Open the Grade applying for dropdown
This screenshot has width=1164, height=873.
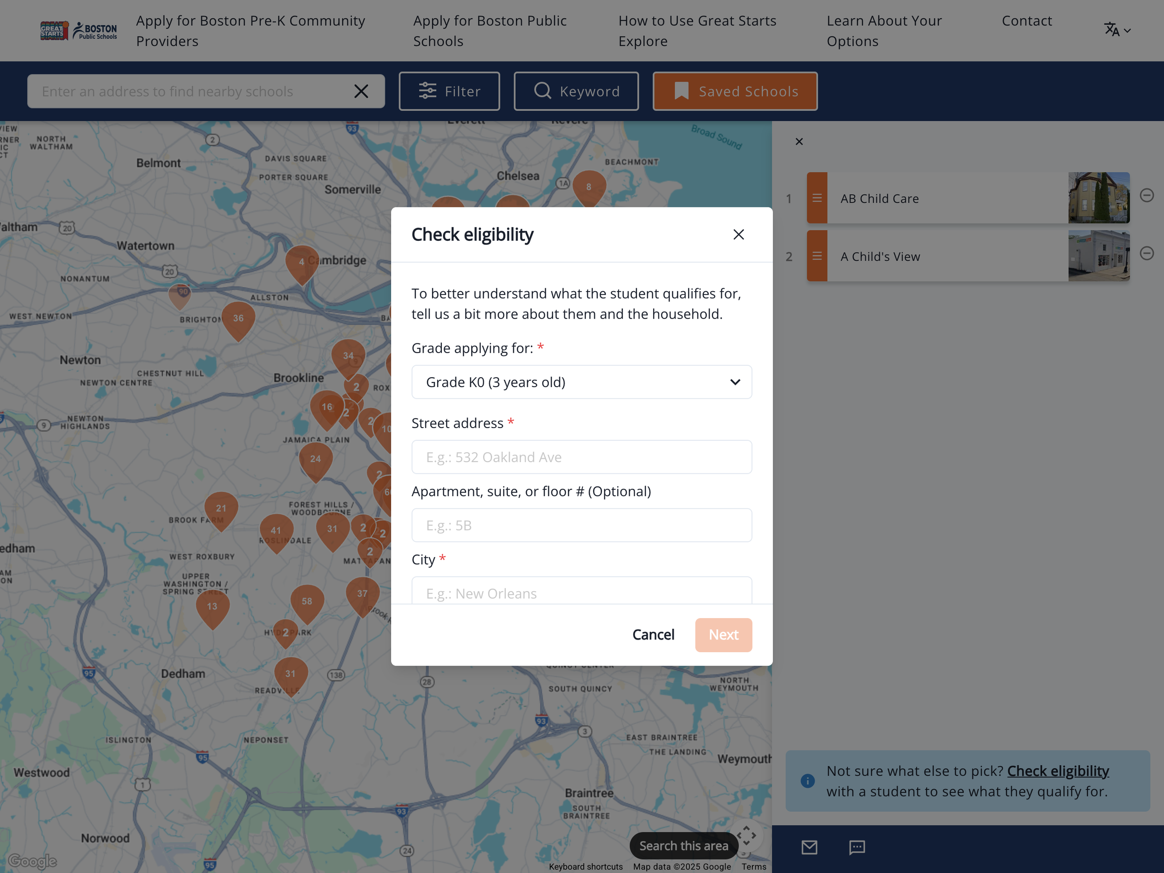pyautogui.click(x=582, y=382)
